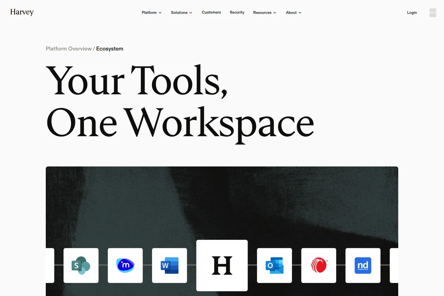
Task: Open the Platform dropdown menu
Action: (x=151, y=13)
